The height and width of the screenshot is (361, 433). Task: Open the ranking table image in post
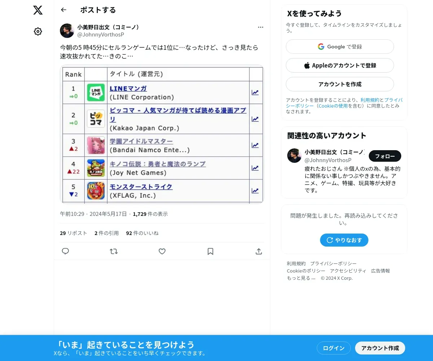(x=162, y=134)
